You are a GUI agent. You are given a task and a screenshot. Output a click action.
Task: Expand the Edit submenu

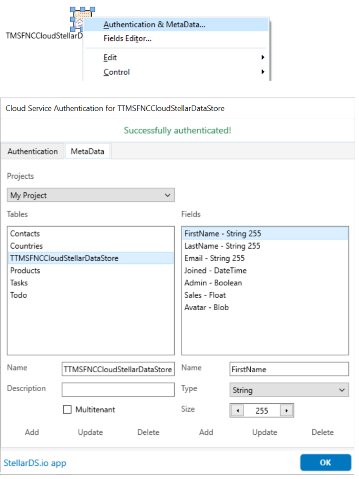pos(176,57)
